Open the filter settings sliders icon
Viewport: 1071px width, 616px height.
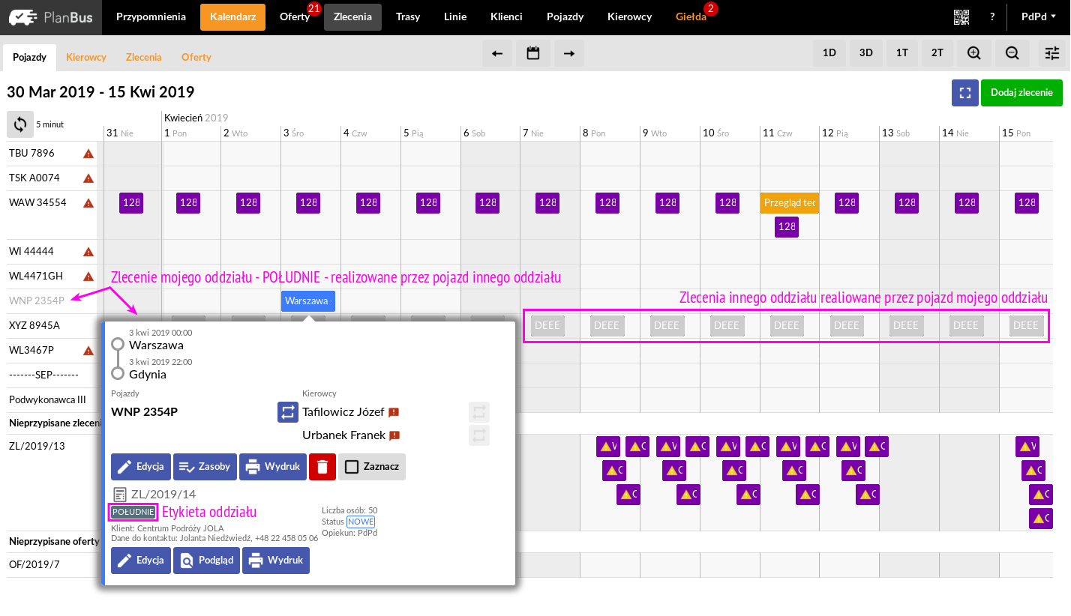coord(1052,53)
